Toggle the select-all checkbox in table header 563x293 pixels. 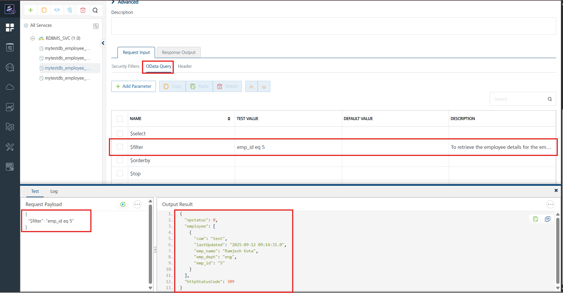[120, 119]
